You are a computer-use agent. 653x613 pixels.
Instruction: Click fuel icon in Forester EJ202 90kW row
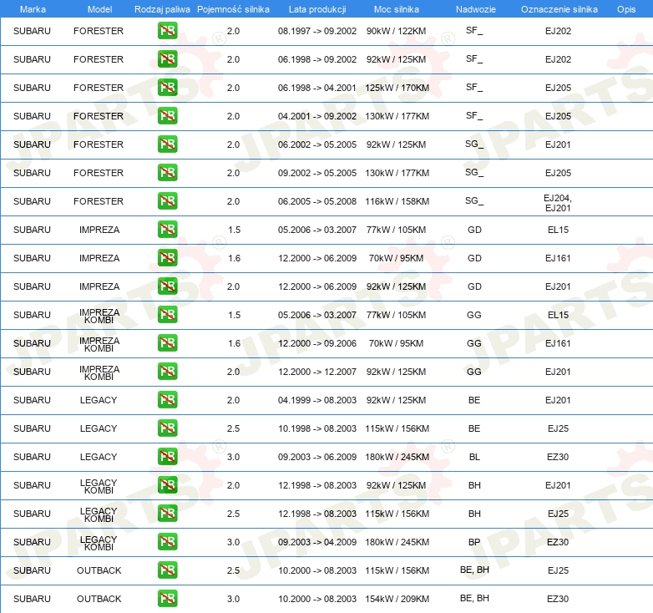[x=167, y=31]
